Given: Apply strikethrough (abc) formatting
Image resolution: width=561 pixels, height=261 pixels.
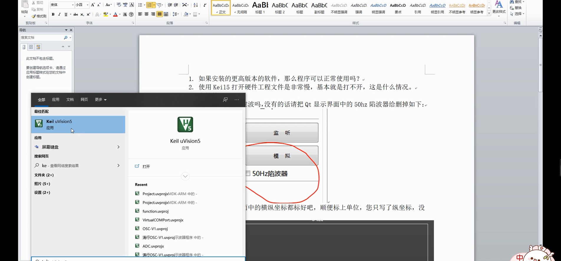Looking at the screenshot, I should [x=76, y=14].
